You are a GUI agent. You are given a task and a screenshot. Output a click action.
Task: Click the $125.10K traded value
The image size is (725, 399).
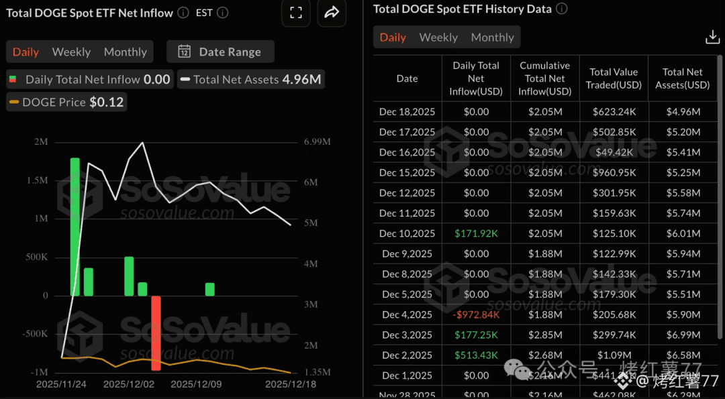click(614, 233)
